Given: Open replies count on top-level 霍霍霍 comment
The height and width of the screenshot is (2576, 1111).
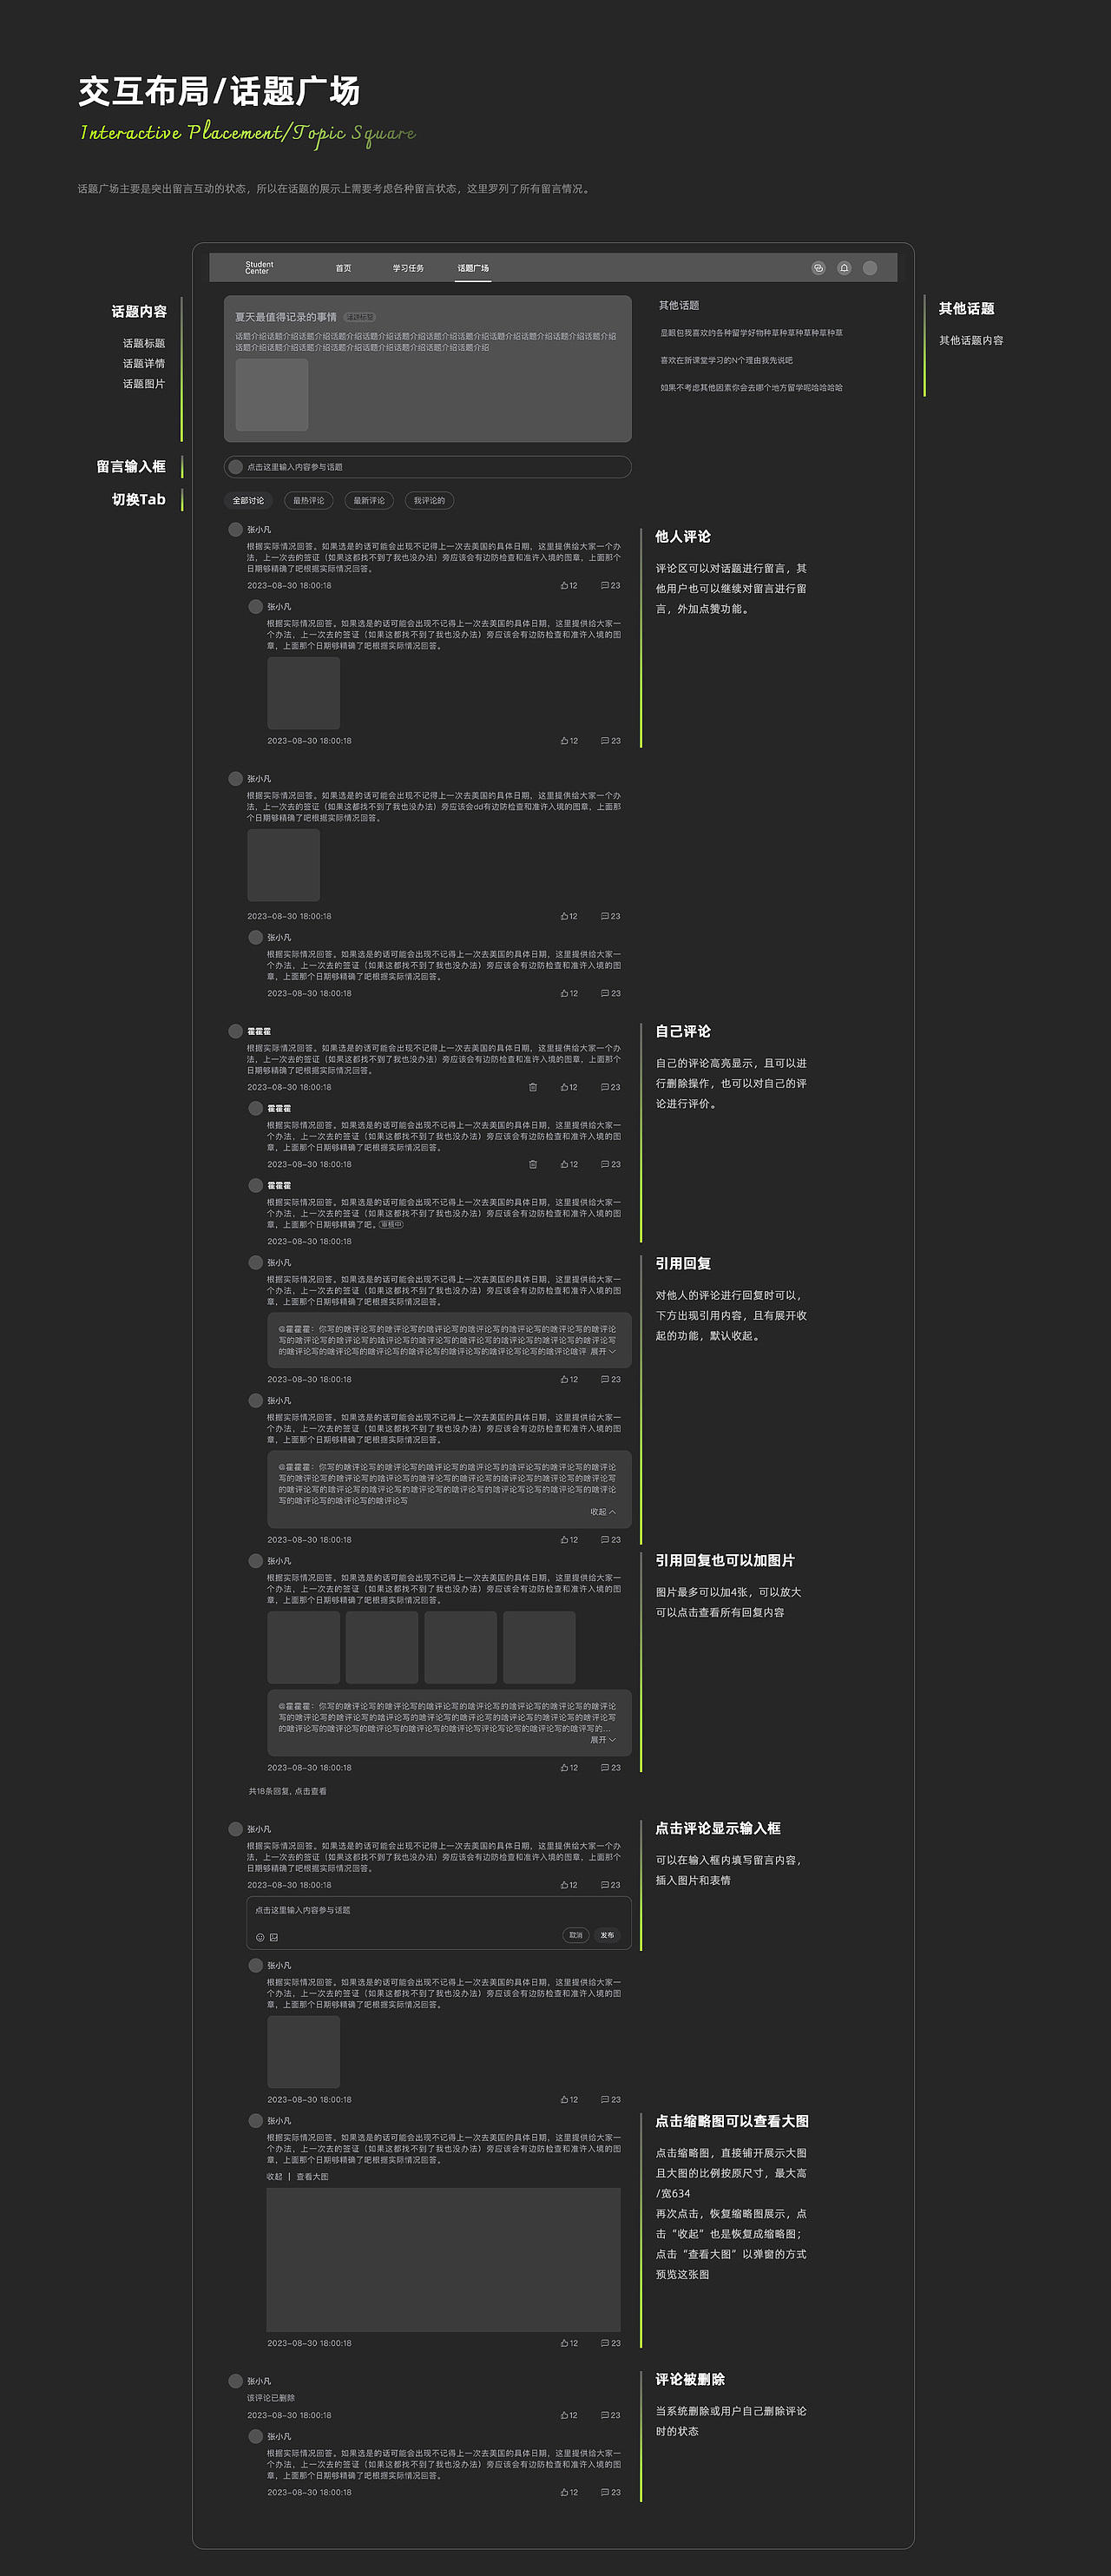Looking at the screenshot, I should (x=610, y=1087).
